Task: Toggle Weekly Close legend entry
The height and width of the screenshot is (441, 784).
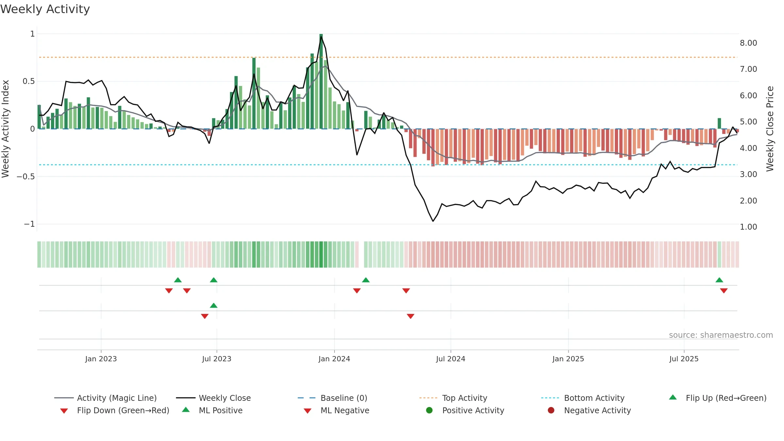Action: click(213, 398)
